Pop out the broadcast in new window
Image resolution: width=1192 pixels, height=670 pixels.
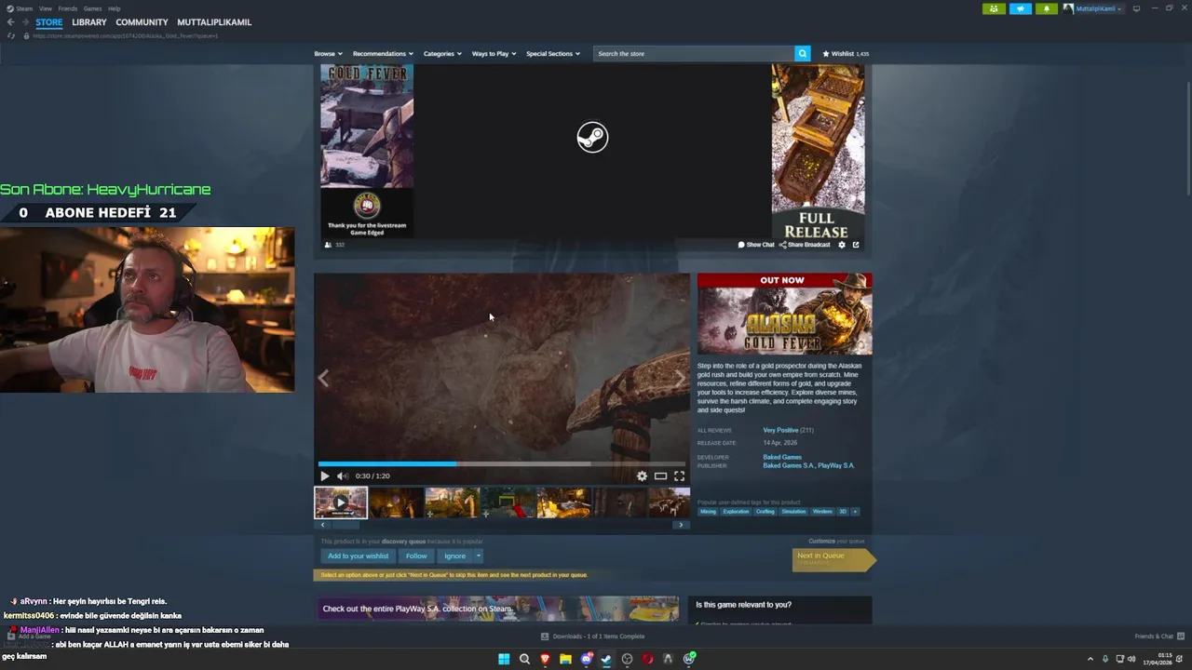pyautogui.click(x=856, y=245)
